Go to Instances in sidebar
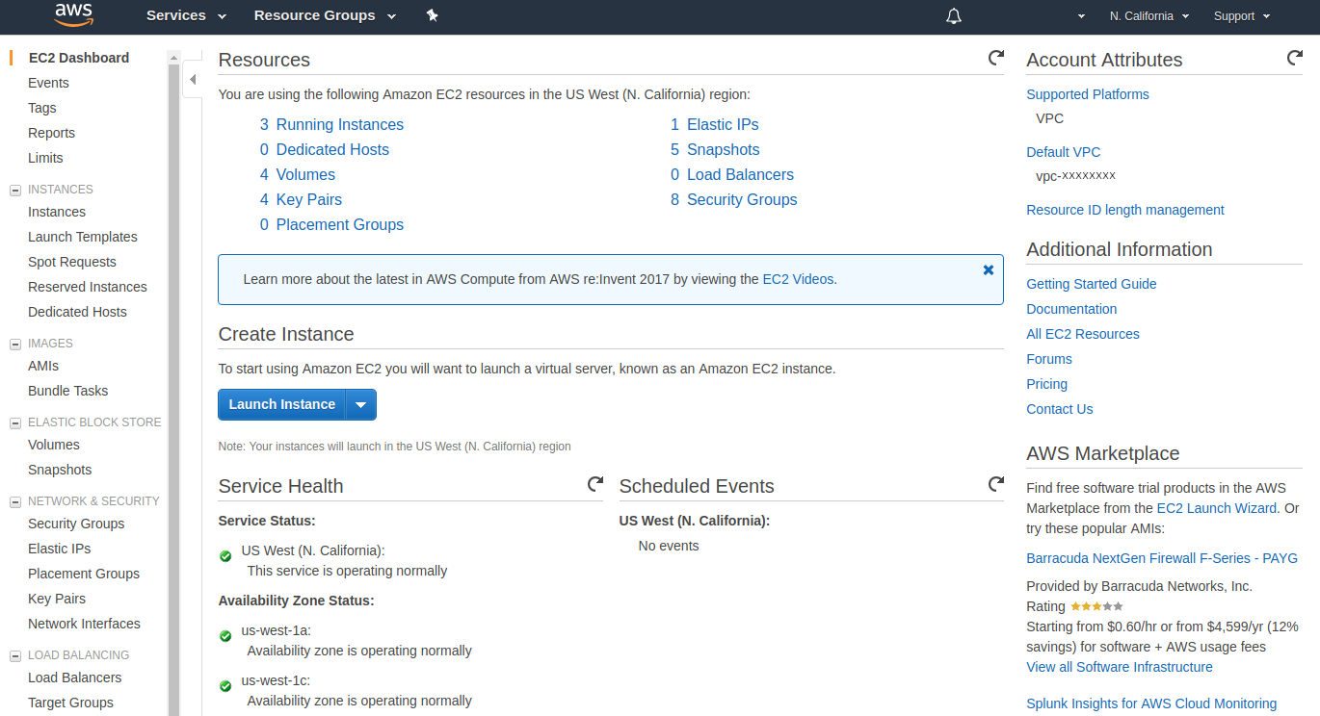Screen dimensions: 1320x716 pyautogui.click(x=57, y=212)
